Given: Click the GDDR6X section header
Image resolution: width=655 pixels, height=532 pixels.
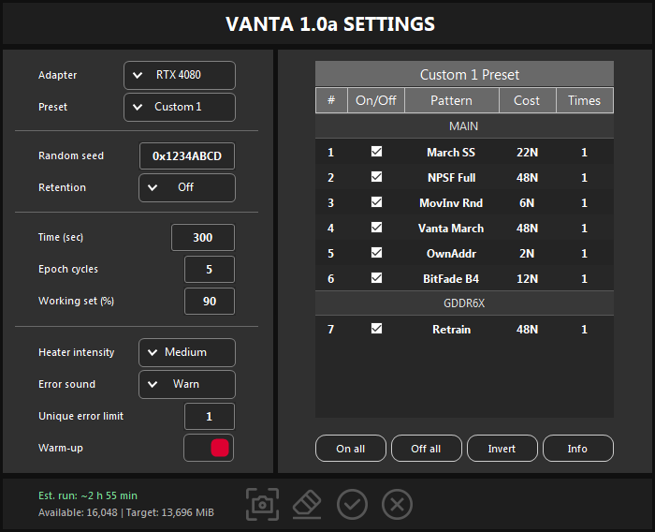Looking at the screenshot, I should [x=464, y=303].
